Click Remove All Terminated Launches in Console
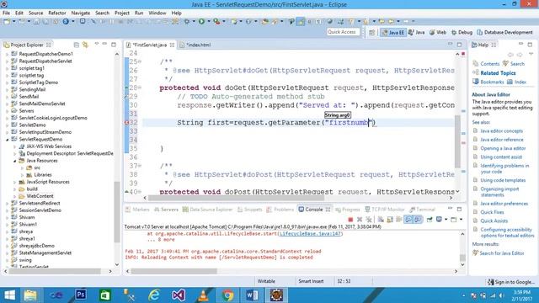 tap(369, 219)
